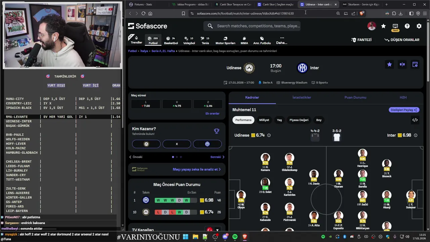Click the trophy icon in Kim Kazanır card
The width and height of the screenshot is (430, 242).
[x=216, y=131]
